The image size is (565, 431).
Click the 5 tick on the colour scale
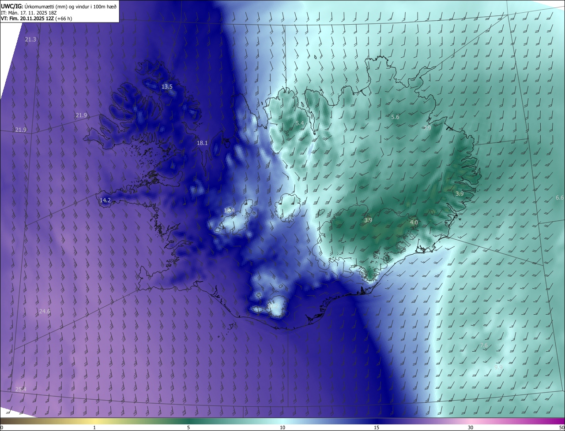tap(188, 428)
